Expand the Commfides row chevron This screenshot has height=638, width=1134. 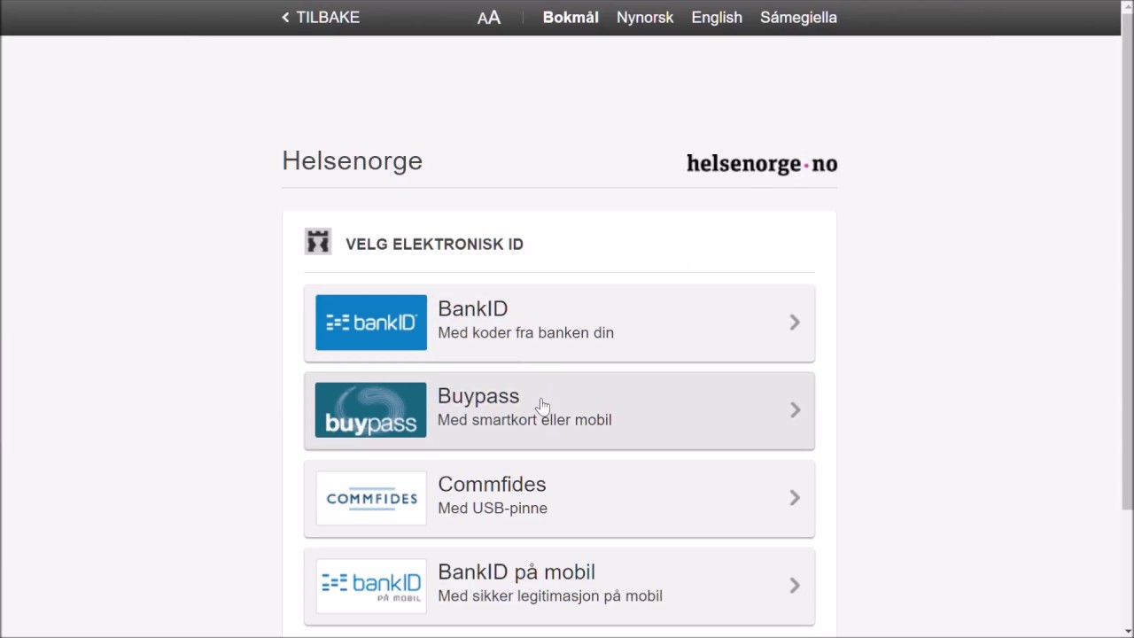795,498
